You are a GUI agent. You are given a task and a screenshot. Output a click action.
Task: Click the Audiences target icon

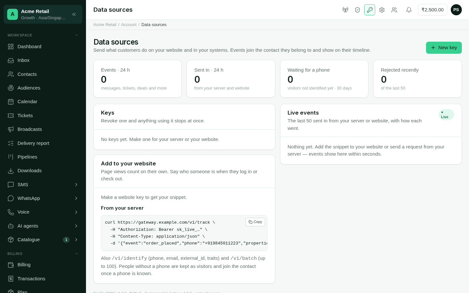pyautogui.click(x=11, y=88)
